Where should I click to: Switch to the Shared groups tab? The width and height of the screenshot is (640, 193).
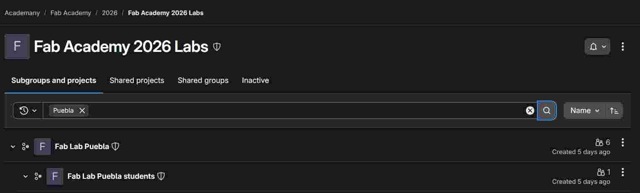203,80
